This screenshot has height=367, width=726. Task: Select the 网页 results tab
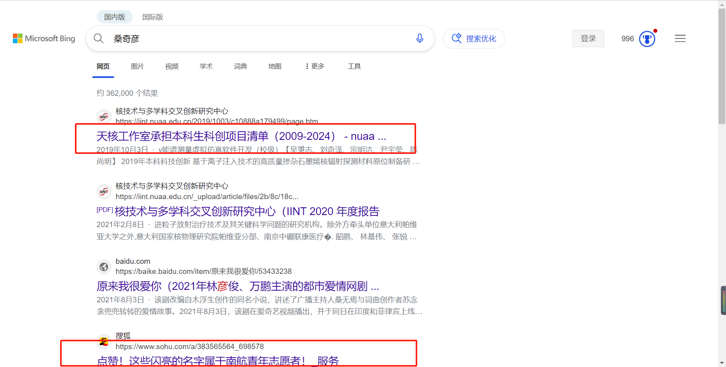pos(103,66)
